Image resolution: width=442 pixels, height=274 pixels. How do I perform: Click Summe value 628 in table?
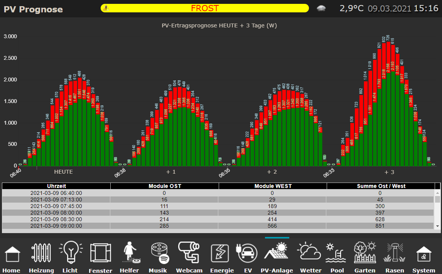click(380, 219)
